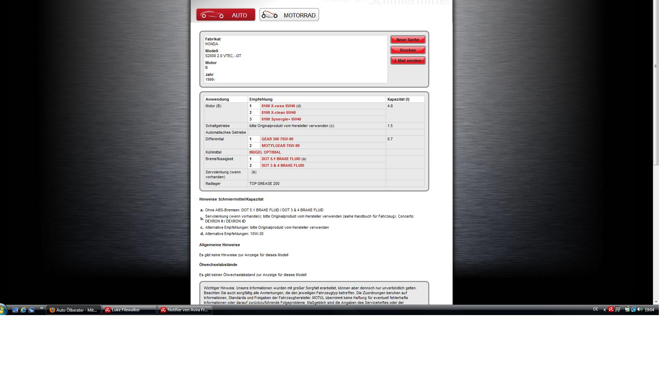Click the Show Desktop quick launch icon
The width and height of the screenshot is (669, 376).
[x=15, y=310]
